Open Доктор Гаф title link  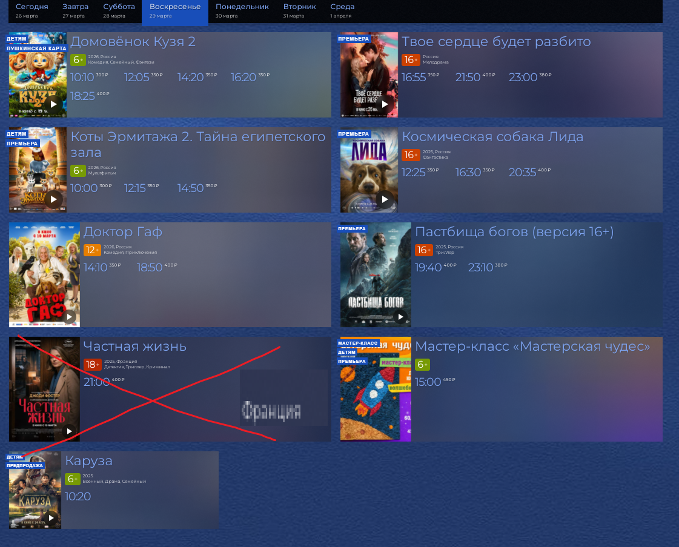click(122, 232)
